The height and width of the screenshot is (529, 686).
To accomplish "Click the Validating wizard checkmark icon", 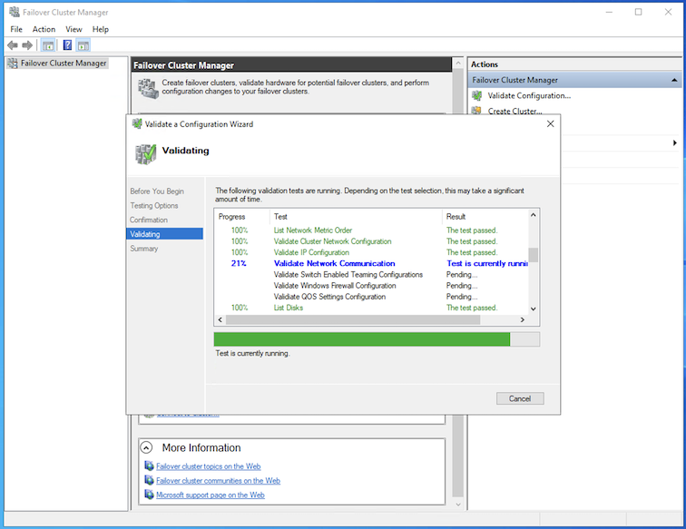I will 146,154.
